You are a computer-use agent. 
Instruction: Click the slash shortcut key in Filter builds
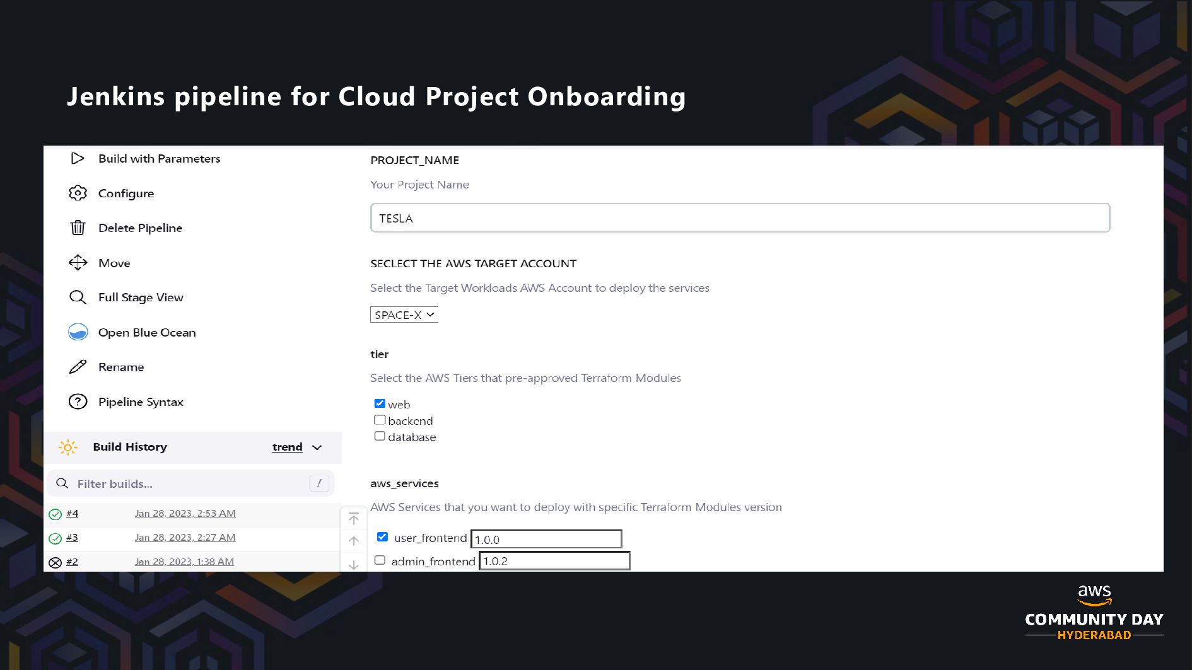click(x=319, y=483)
